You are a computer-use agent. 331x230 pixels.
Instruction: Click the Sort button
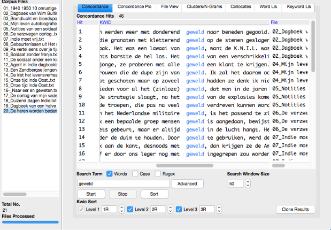[155, 194]
